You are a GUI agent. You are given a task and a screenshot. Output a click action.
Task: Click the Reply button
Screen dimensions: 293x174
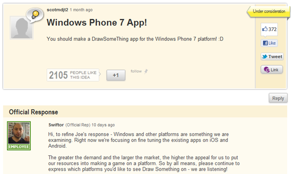[278, 98]
